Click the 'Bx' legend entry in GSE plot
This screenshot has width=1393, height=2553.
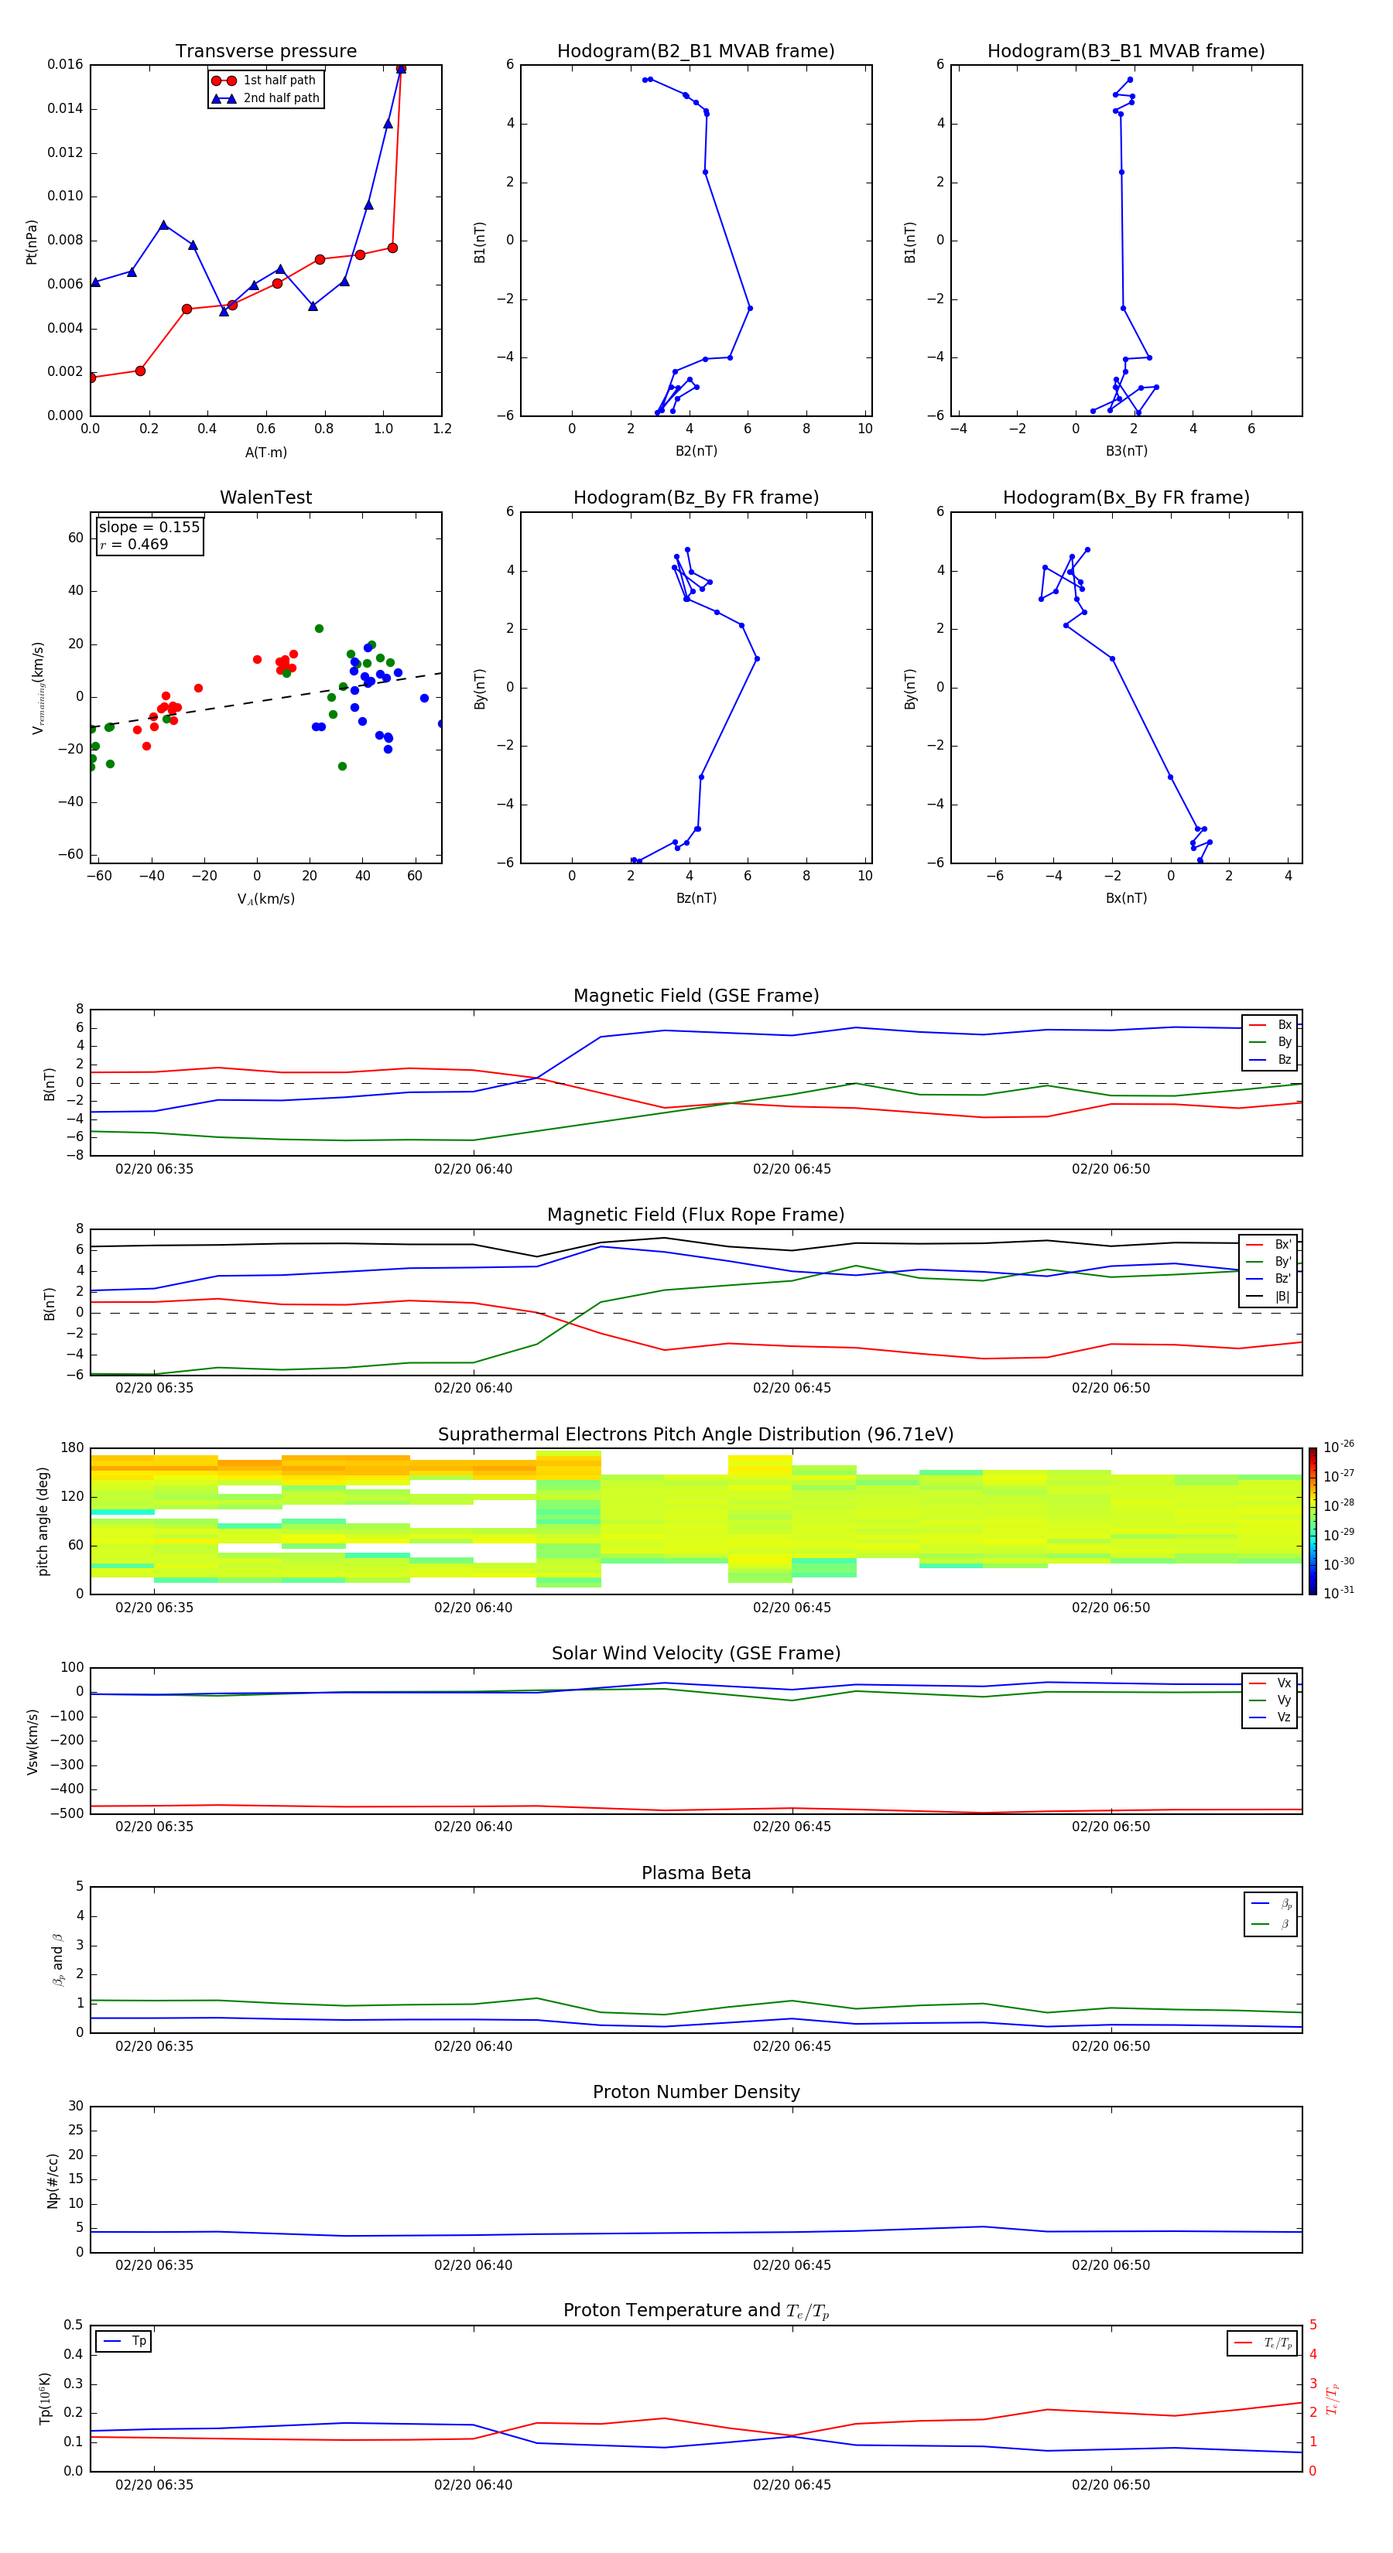[1270, 1025]
